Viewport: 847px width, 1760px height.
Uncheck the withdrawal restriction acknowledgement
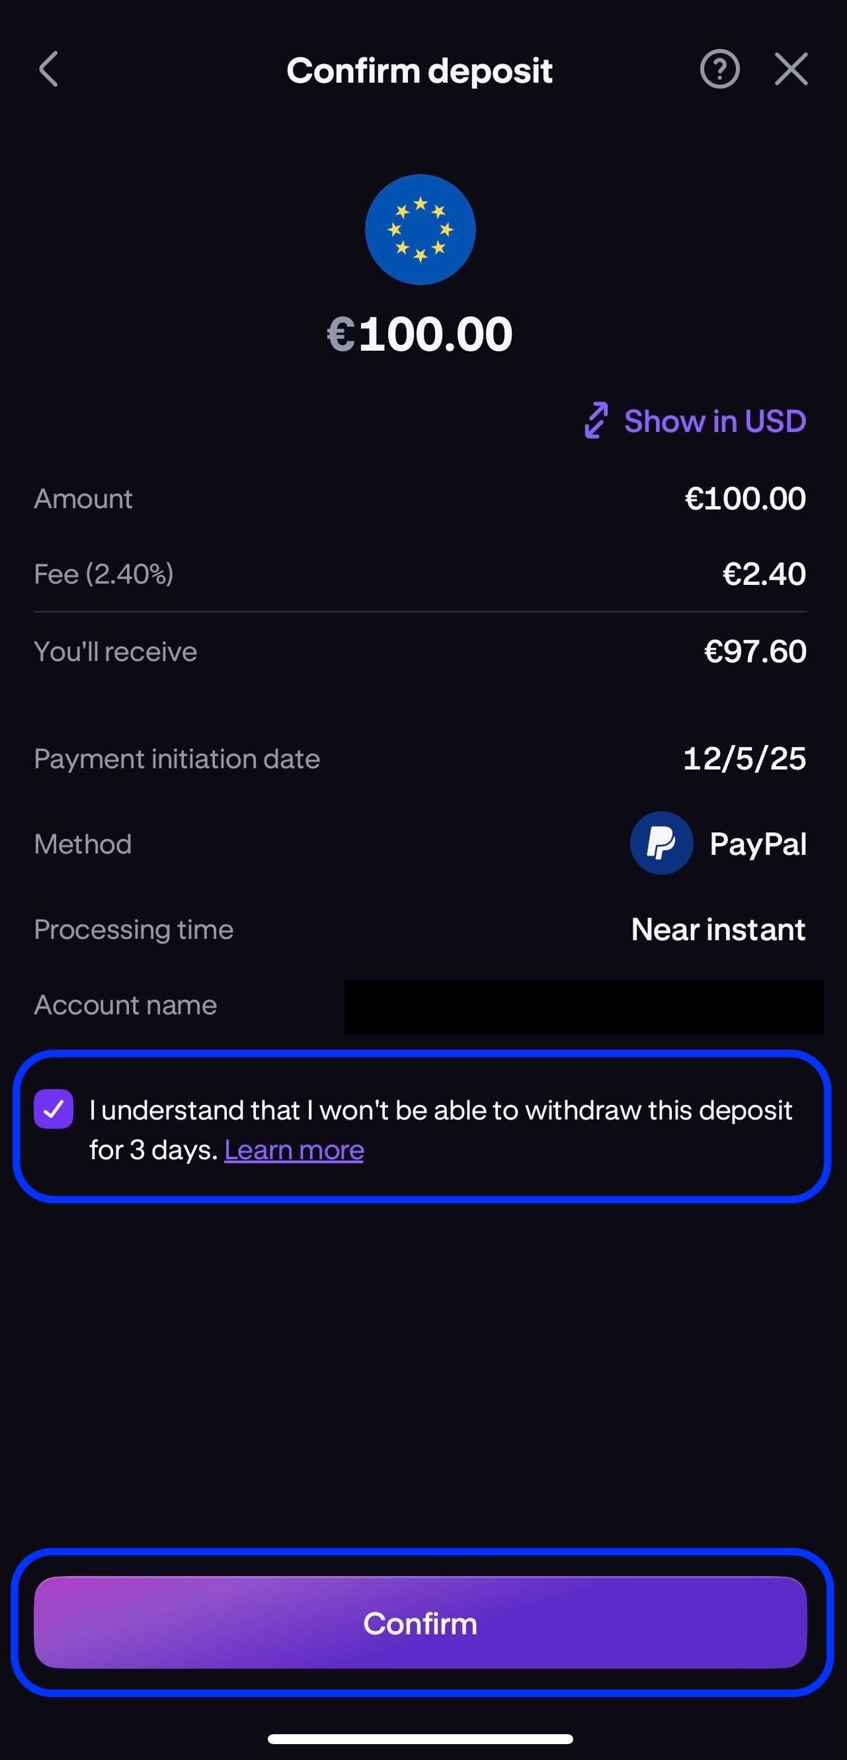54,1110
